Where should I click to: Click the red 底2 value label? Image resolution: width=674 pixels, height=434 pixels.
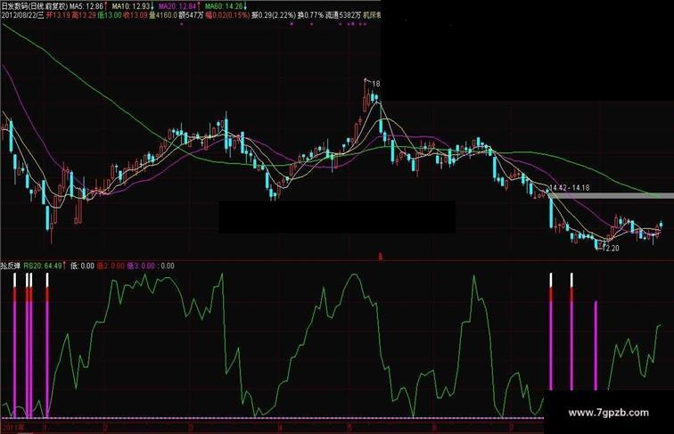111,266
